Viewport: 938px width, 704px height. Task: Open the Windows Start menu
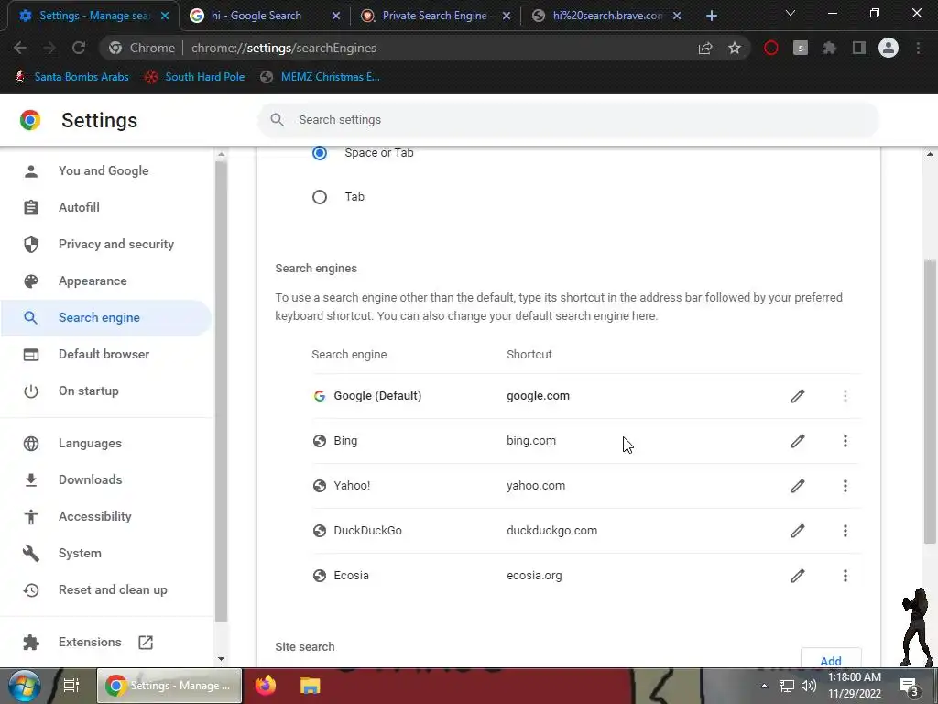click(25, 686)
